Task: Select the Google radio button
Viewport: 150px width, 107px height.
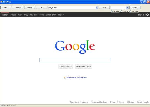Action: tap(112, 11)
